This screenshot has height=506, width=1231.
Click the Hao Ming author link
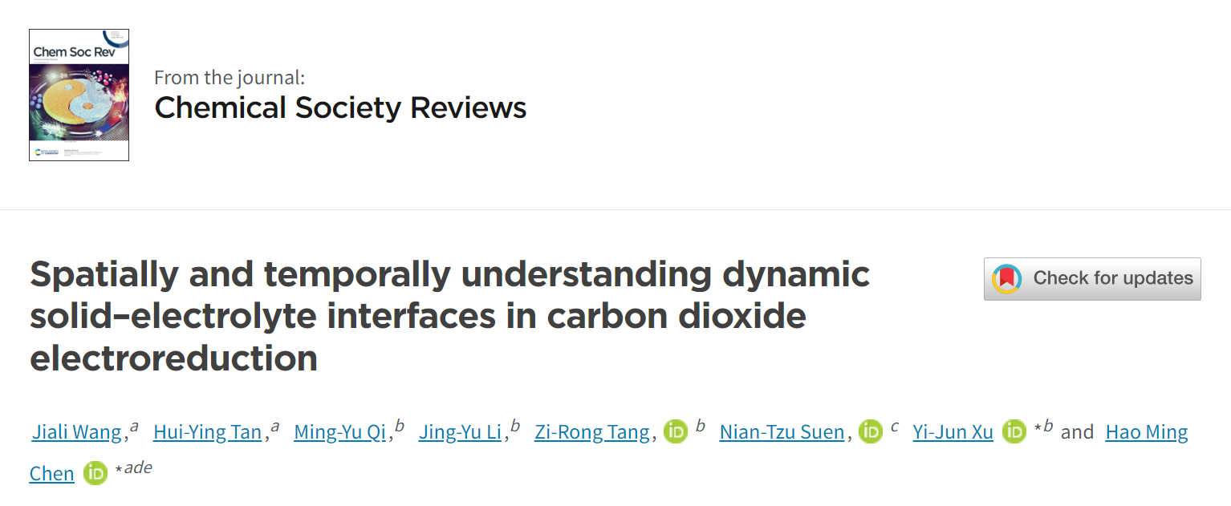tap(1147, 432)
